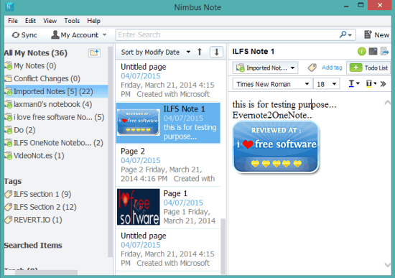Open the first Untitled page note
395x278 pixels.
168,80
